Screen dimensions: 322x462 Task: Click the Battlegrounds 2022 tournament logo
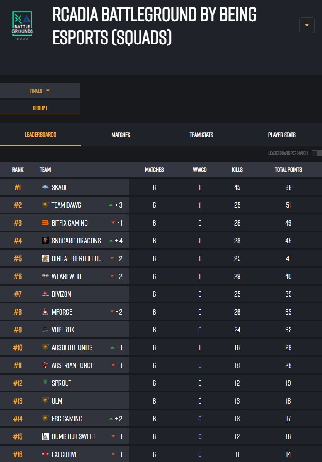tap(22, 25)
